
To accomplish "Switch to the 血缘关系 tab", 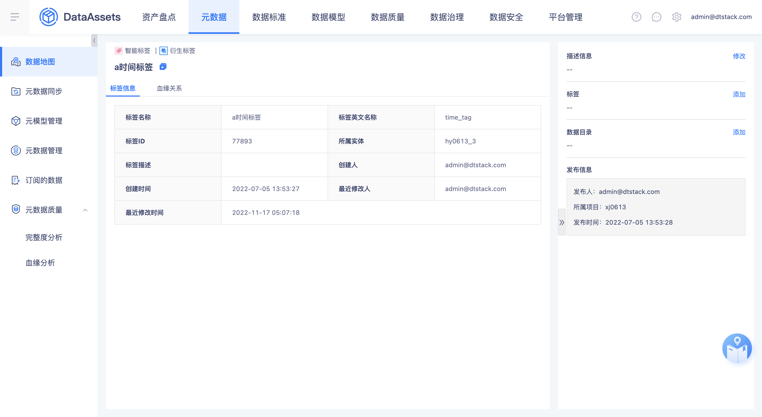I will tap(169, 88).
